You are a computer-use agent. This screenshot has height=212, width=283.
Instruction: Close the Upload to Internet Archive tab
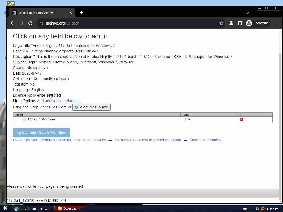click(71, 13)
